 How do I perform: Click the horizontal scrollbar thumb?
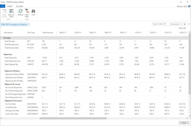pyautogui.click(x=73, y=118)
